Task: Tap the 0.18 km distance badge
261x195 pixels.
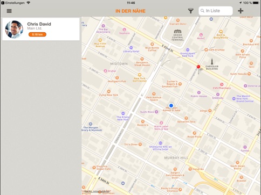Action: pyautogui.click(x=37, y=34)
